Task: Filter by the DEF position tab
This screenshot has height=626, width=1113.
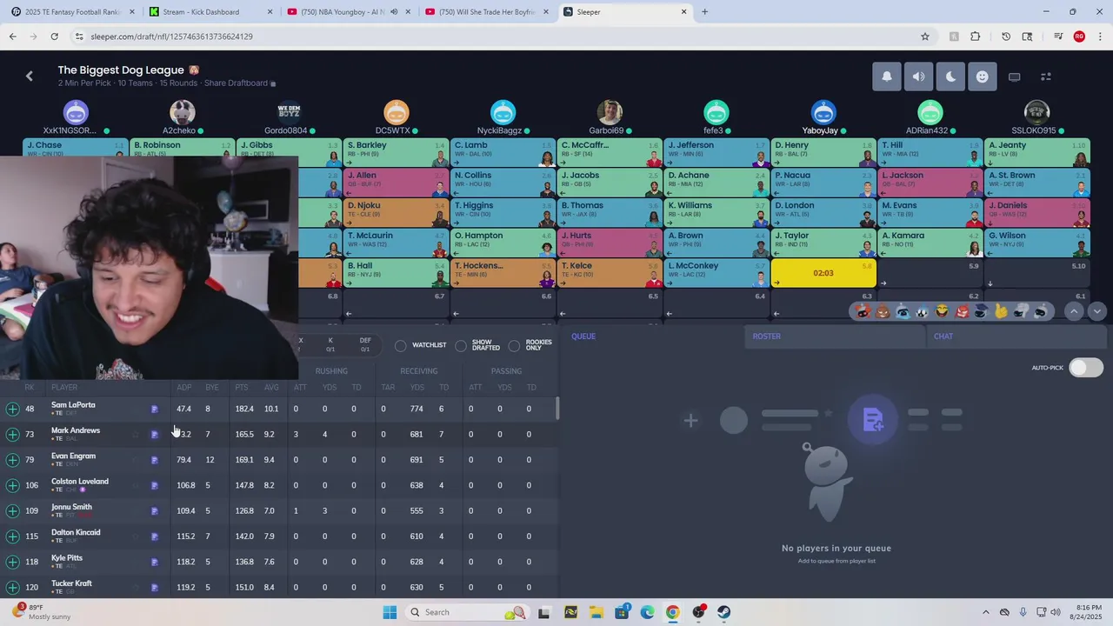Action: (x=365, y=345)
